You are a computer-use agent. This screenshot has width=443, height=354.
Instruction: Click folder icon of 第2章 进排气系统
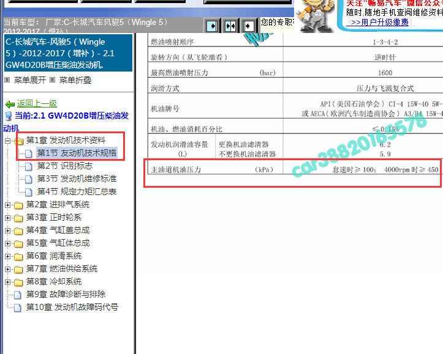[x=18, y=205]
